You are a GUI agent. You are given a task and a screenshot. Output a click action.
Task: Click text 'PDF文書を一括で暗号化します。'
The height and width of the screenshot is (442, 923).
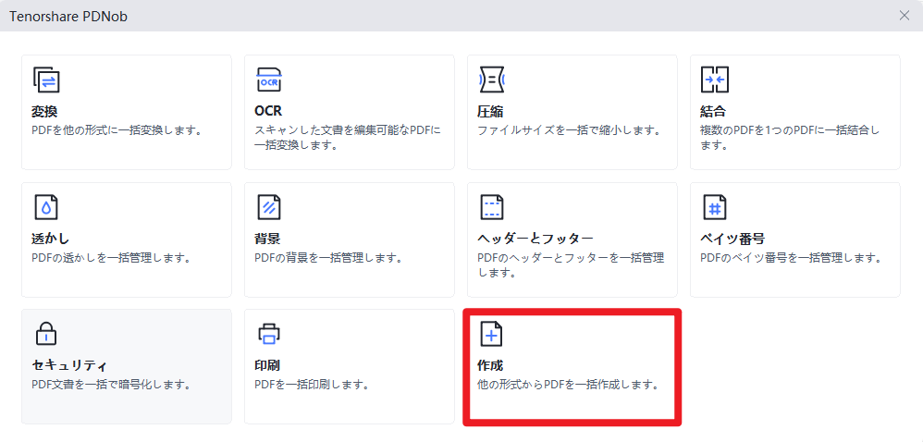coord(111,385)
